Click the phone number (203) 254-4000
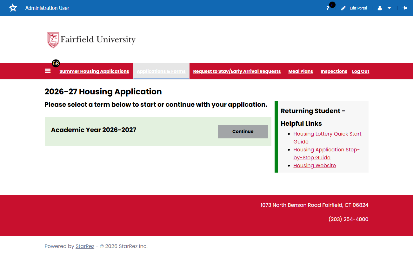 (x=349, y=219)
